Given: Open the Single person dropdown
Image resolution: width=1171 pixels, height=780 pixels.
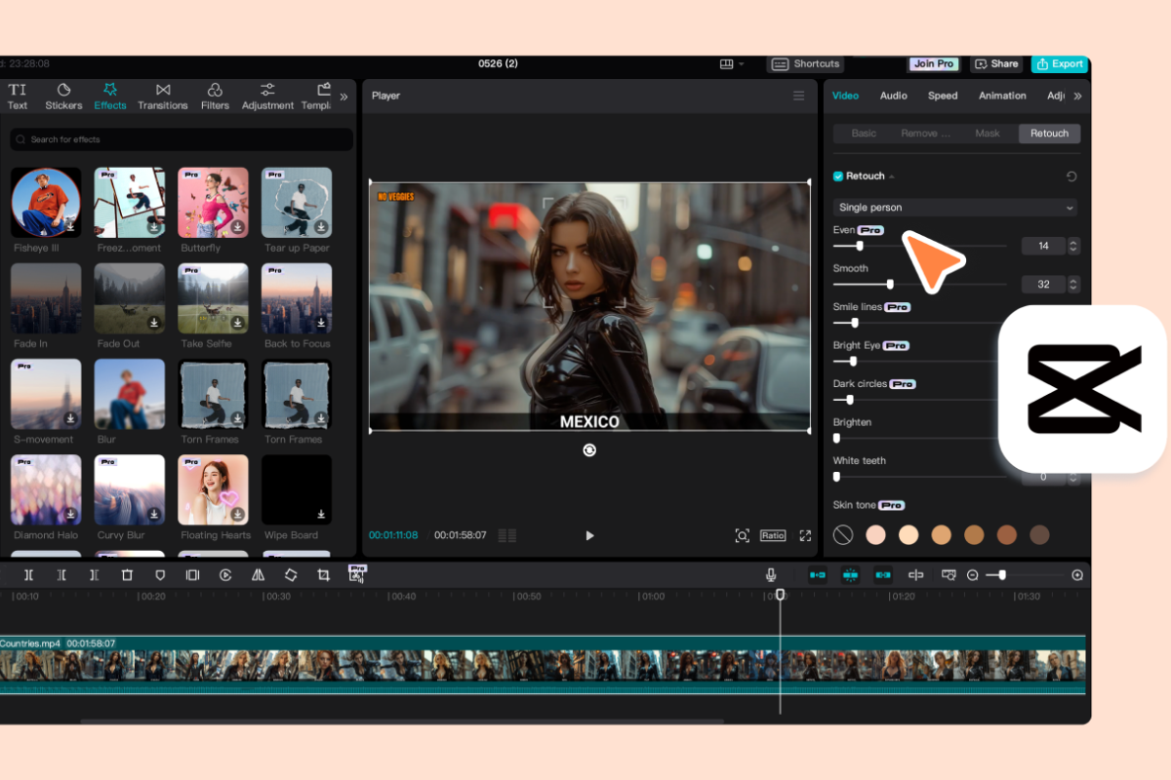Looking at the screenshot, I should (956, 208).
